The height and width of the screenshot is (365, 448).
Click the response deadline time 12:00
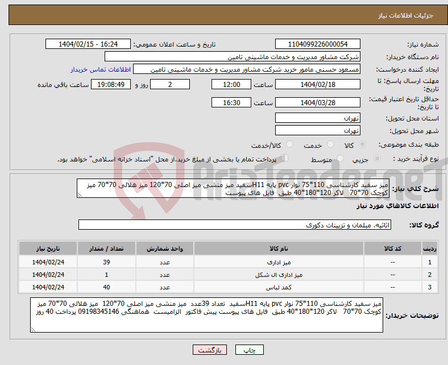point(231,85)
